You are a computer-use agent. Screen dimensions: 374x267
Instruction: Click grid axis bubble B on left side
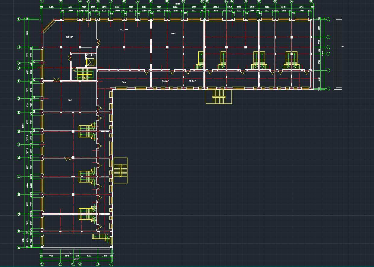click(19, 231)
